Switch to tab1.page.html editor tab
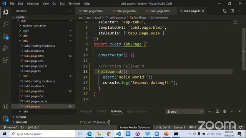246x138 pixels. (x=92, y=11)
